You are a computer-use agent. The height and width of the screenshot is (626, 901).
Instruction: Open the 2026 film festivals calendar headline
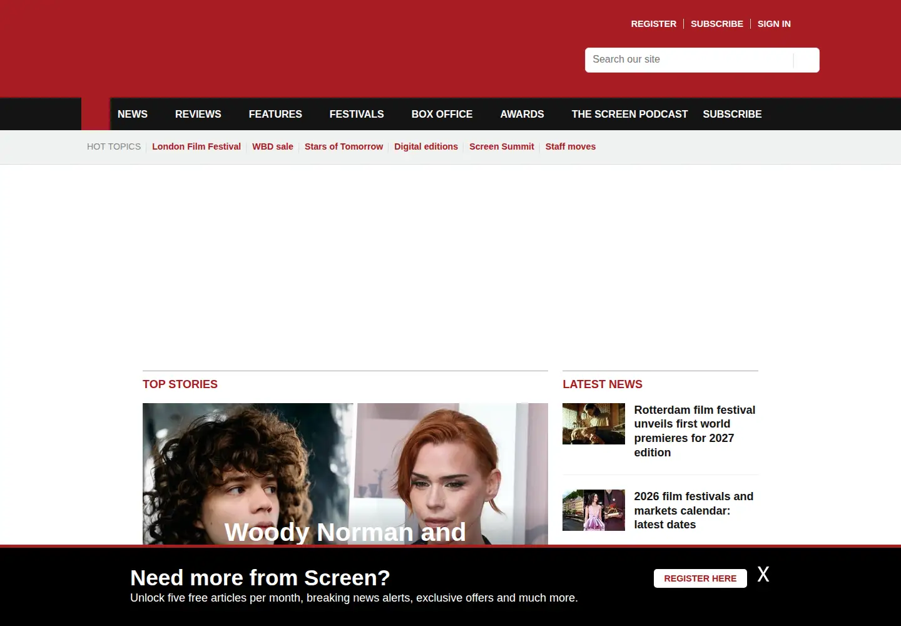click(x=693, y=510)
